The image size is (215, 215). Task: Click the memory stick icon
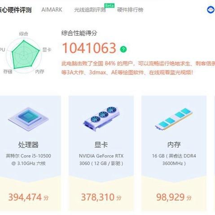tap(174, 119)
